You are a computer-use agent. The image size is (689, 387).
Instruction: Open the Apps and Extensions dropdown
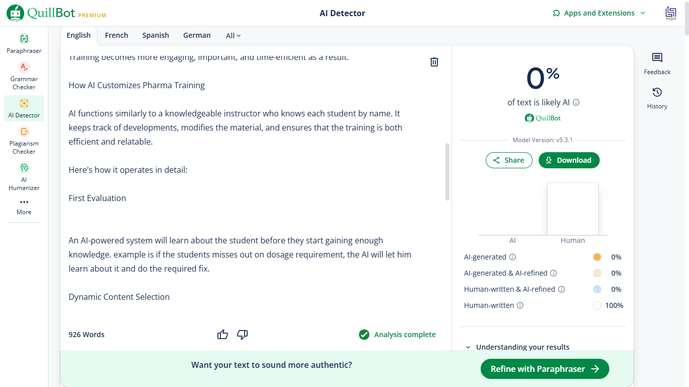click(x=599, y=13)
